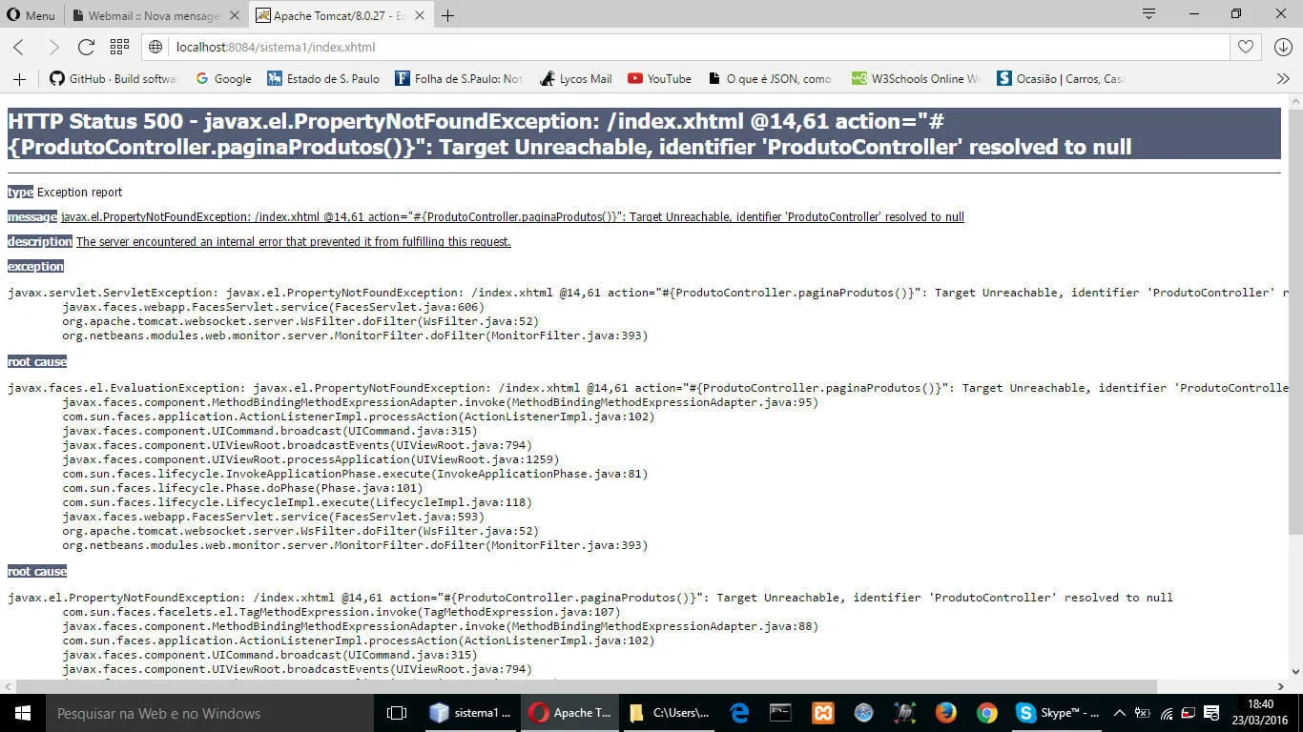The height and width of the screenshot is (732, 1303).
Task: Open the Google bookmark
Action: 223,79
